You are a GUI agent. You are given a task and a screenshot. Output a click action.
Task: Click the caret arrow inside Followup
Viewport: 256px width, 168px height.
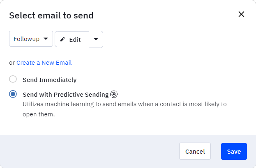click(46, 39)
